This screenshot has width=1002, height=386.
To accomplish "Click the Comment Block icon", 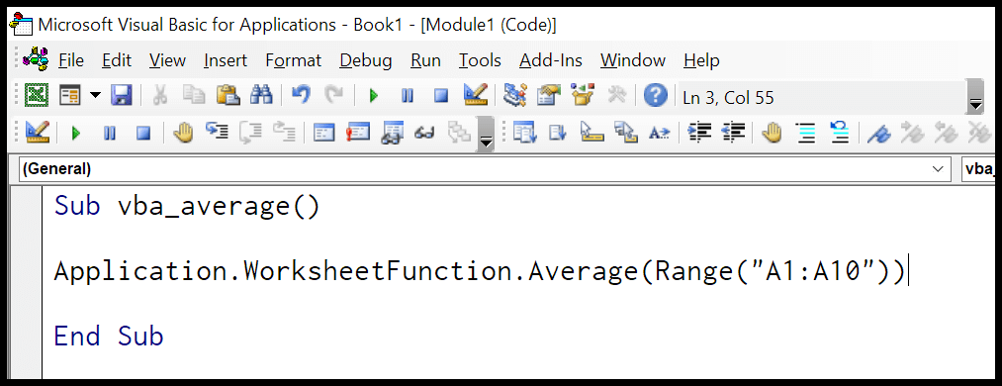I will click(x=806, y=133).
